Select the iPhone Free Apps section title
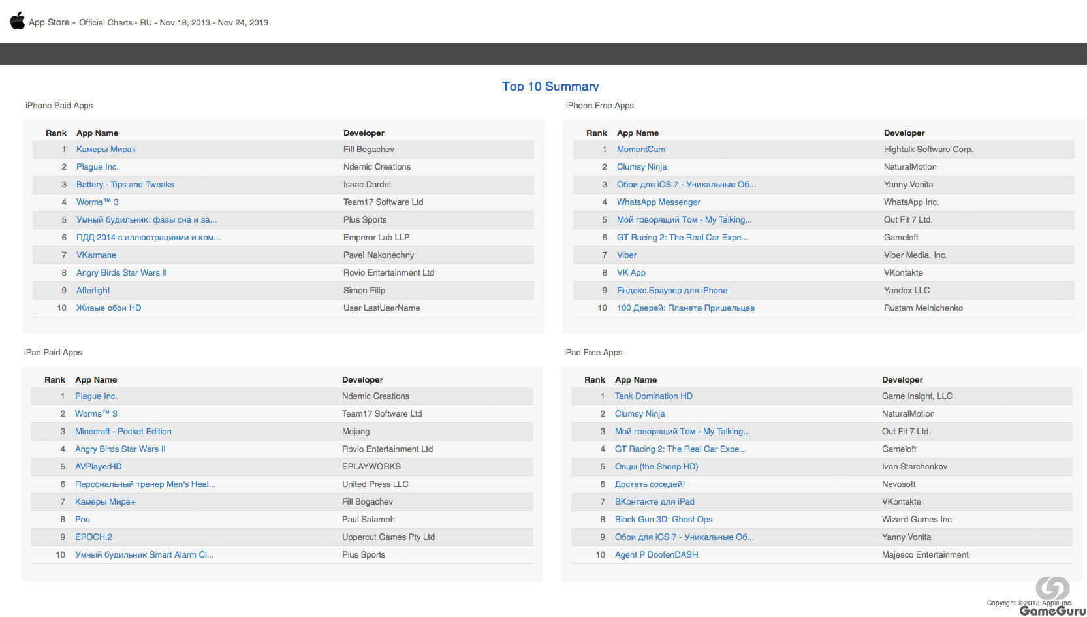 click(x=600, y=106)
